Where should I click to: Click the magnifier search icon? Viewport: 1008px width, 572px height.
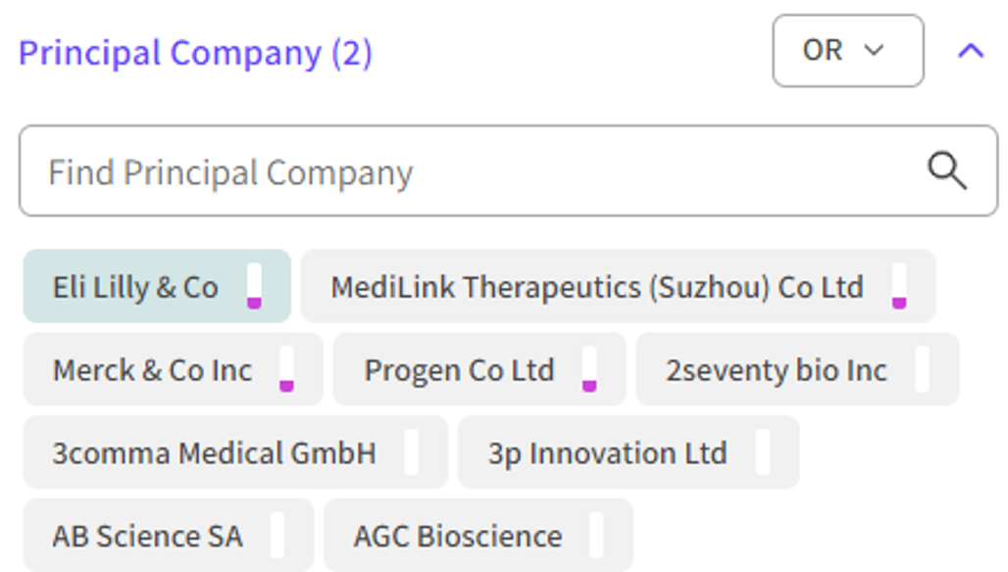pyautogui.click(x=946, y=171)
